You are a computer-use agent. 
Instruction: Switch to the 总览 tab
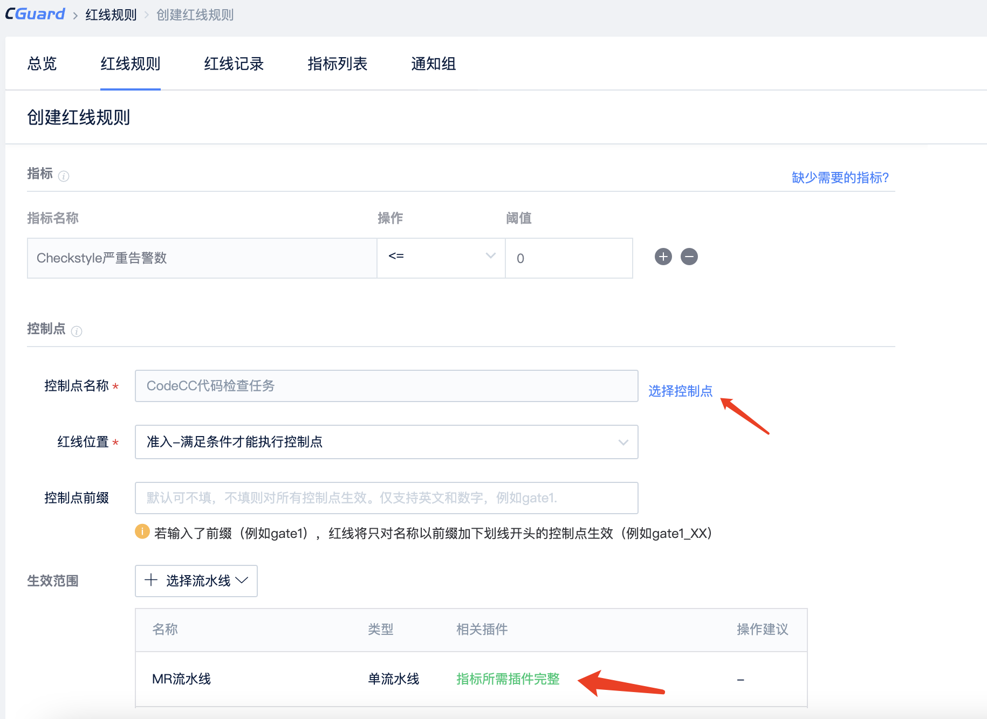point(42,64)
